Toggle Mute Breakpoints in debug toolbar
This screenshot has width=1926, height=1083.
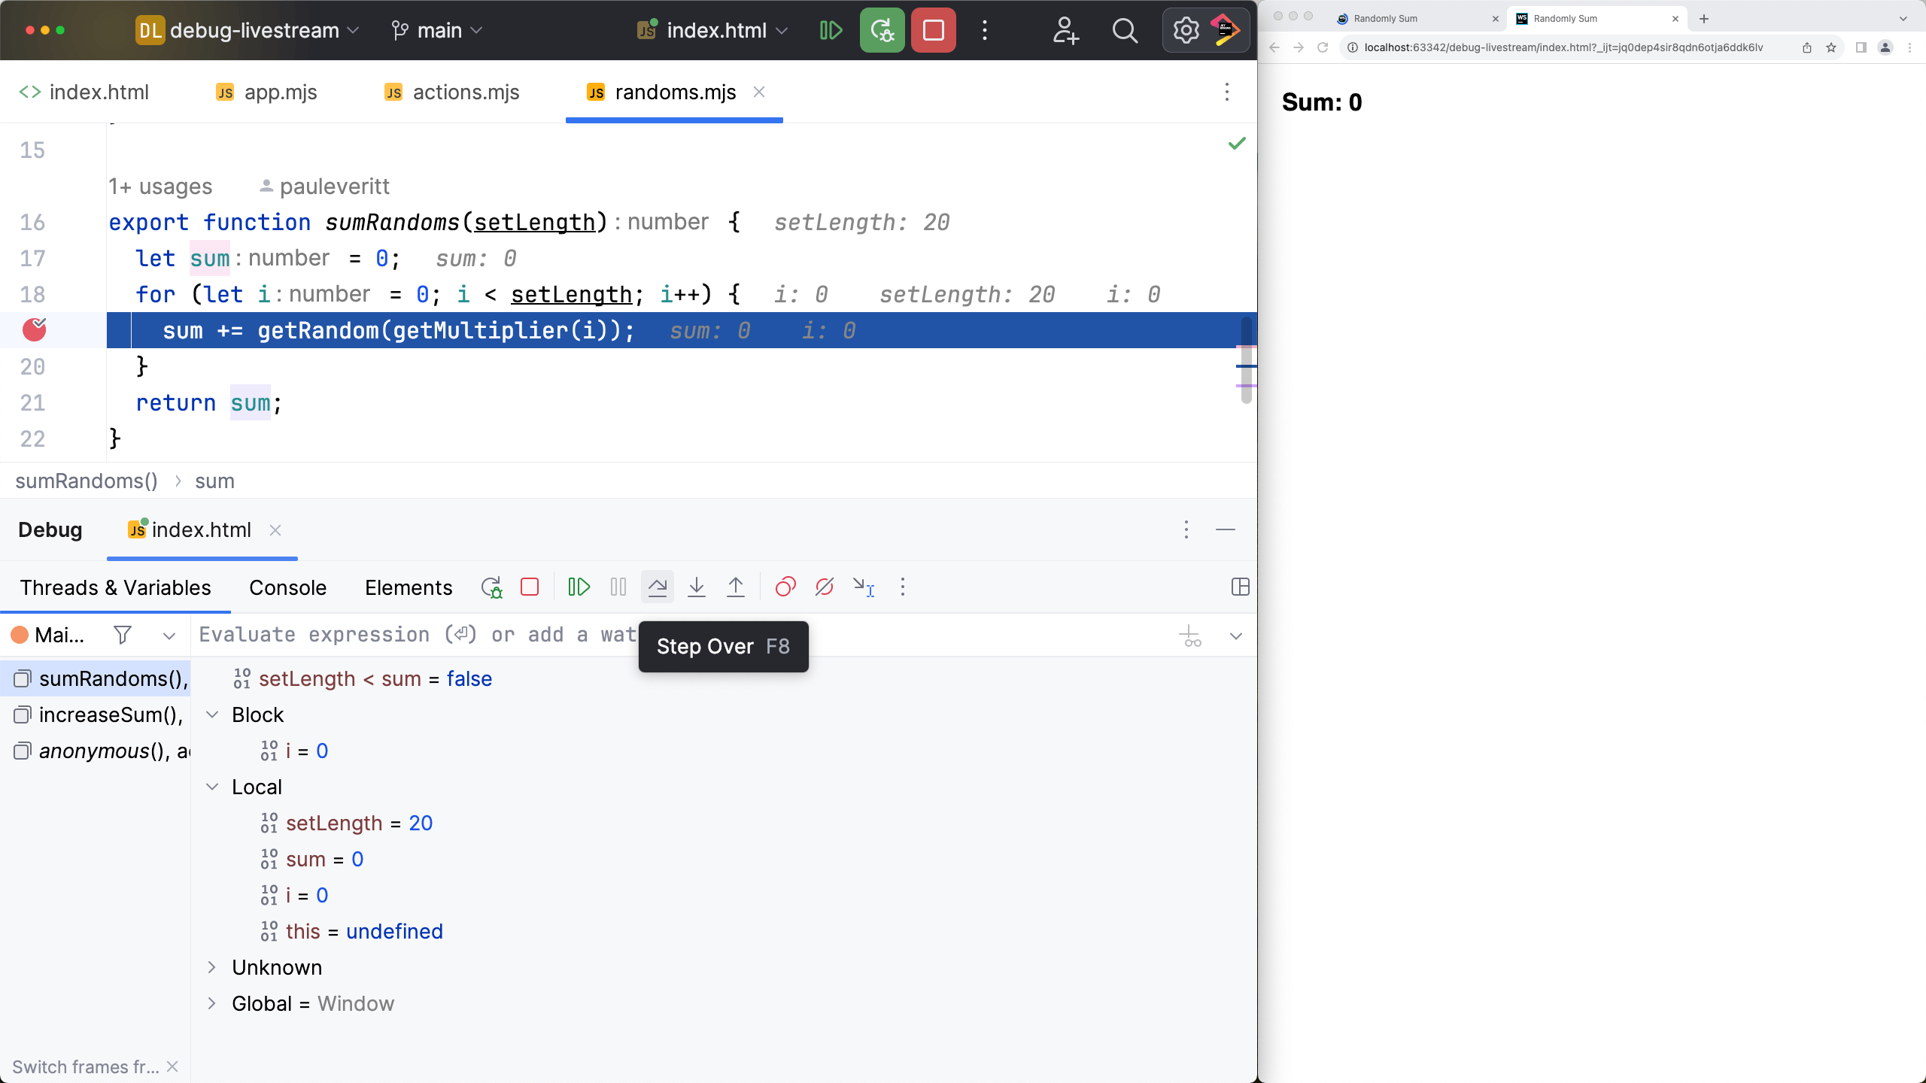coord(825,587)
